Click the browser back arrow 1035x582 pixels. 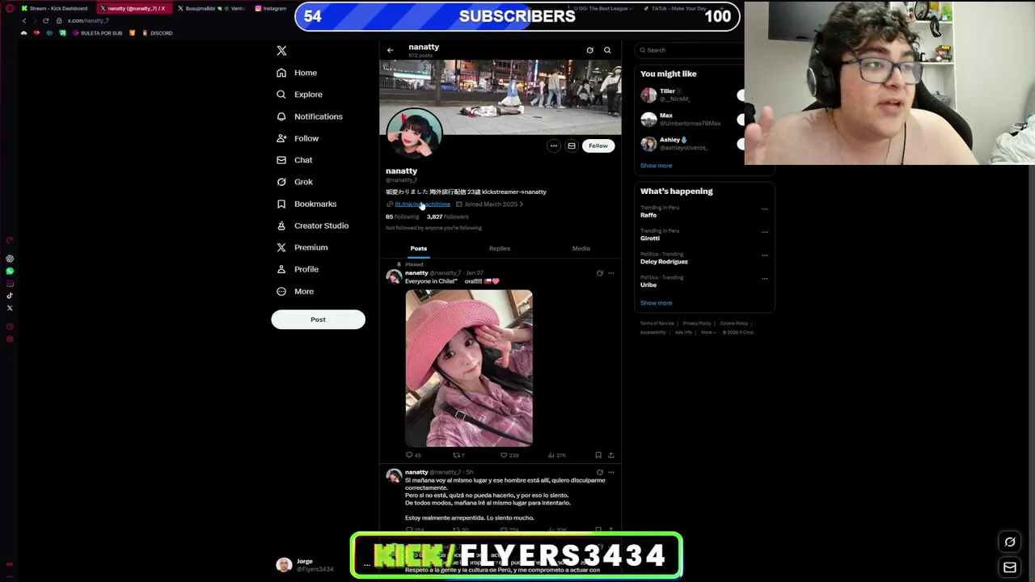(x=23, y=20)
